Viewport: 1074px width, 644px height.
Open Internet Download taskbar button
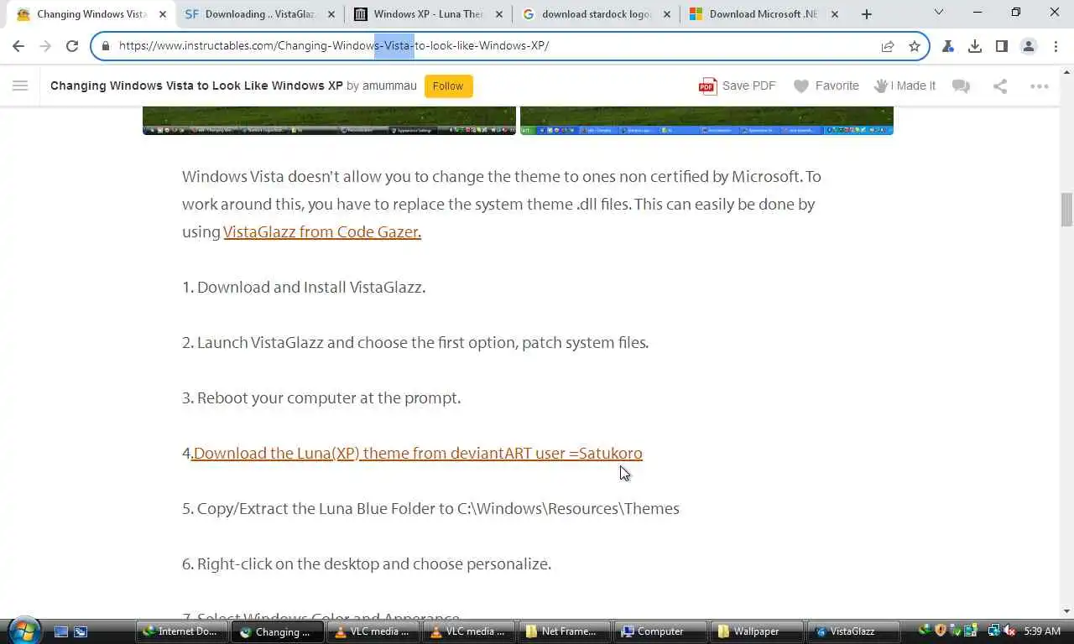pos(181,631)
